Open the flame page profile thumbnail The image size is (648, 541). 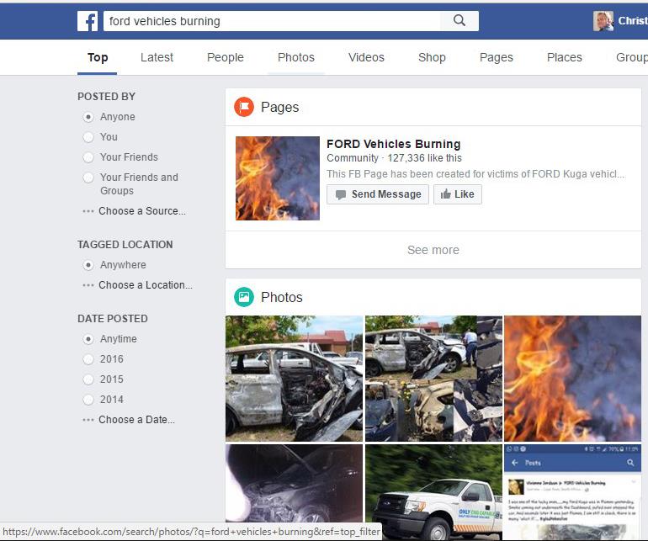[x=278, y=178]
